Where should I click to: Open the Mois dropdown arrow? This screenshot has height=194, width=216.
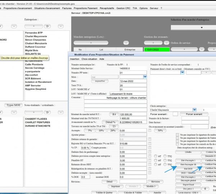pyautogui.click(x=145, y=77)
